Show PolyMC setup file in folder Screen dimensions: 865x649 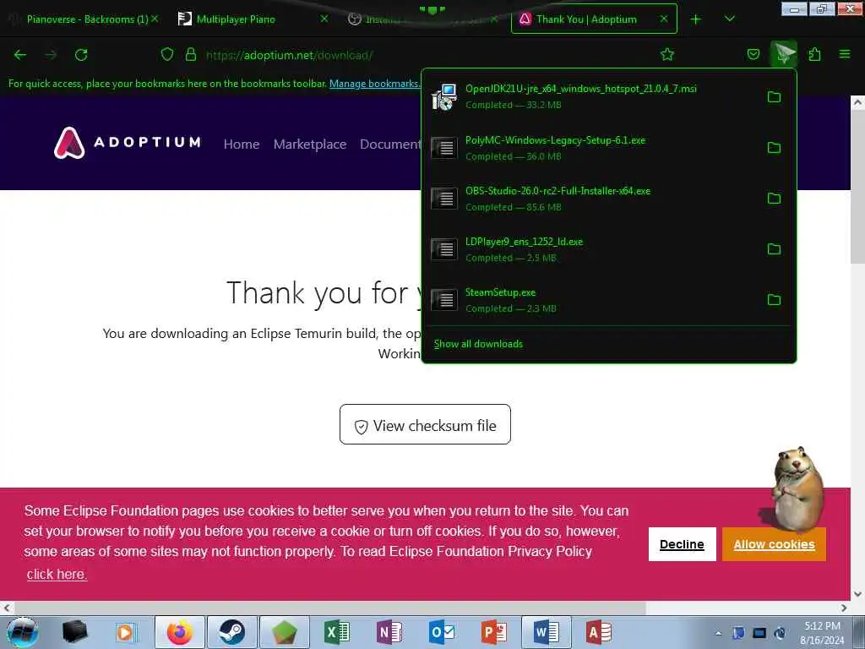point(774,147)
